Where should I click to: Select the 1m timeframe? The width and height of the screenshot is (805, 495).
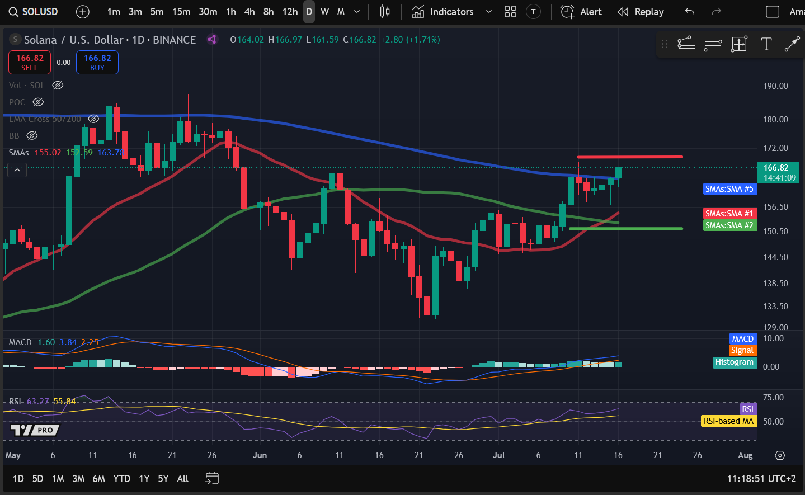click(114, 12)
